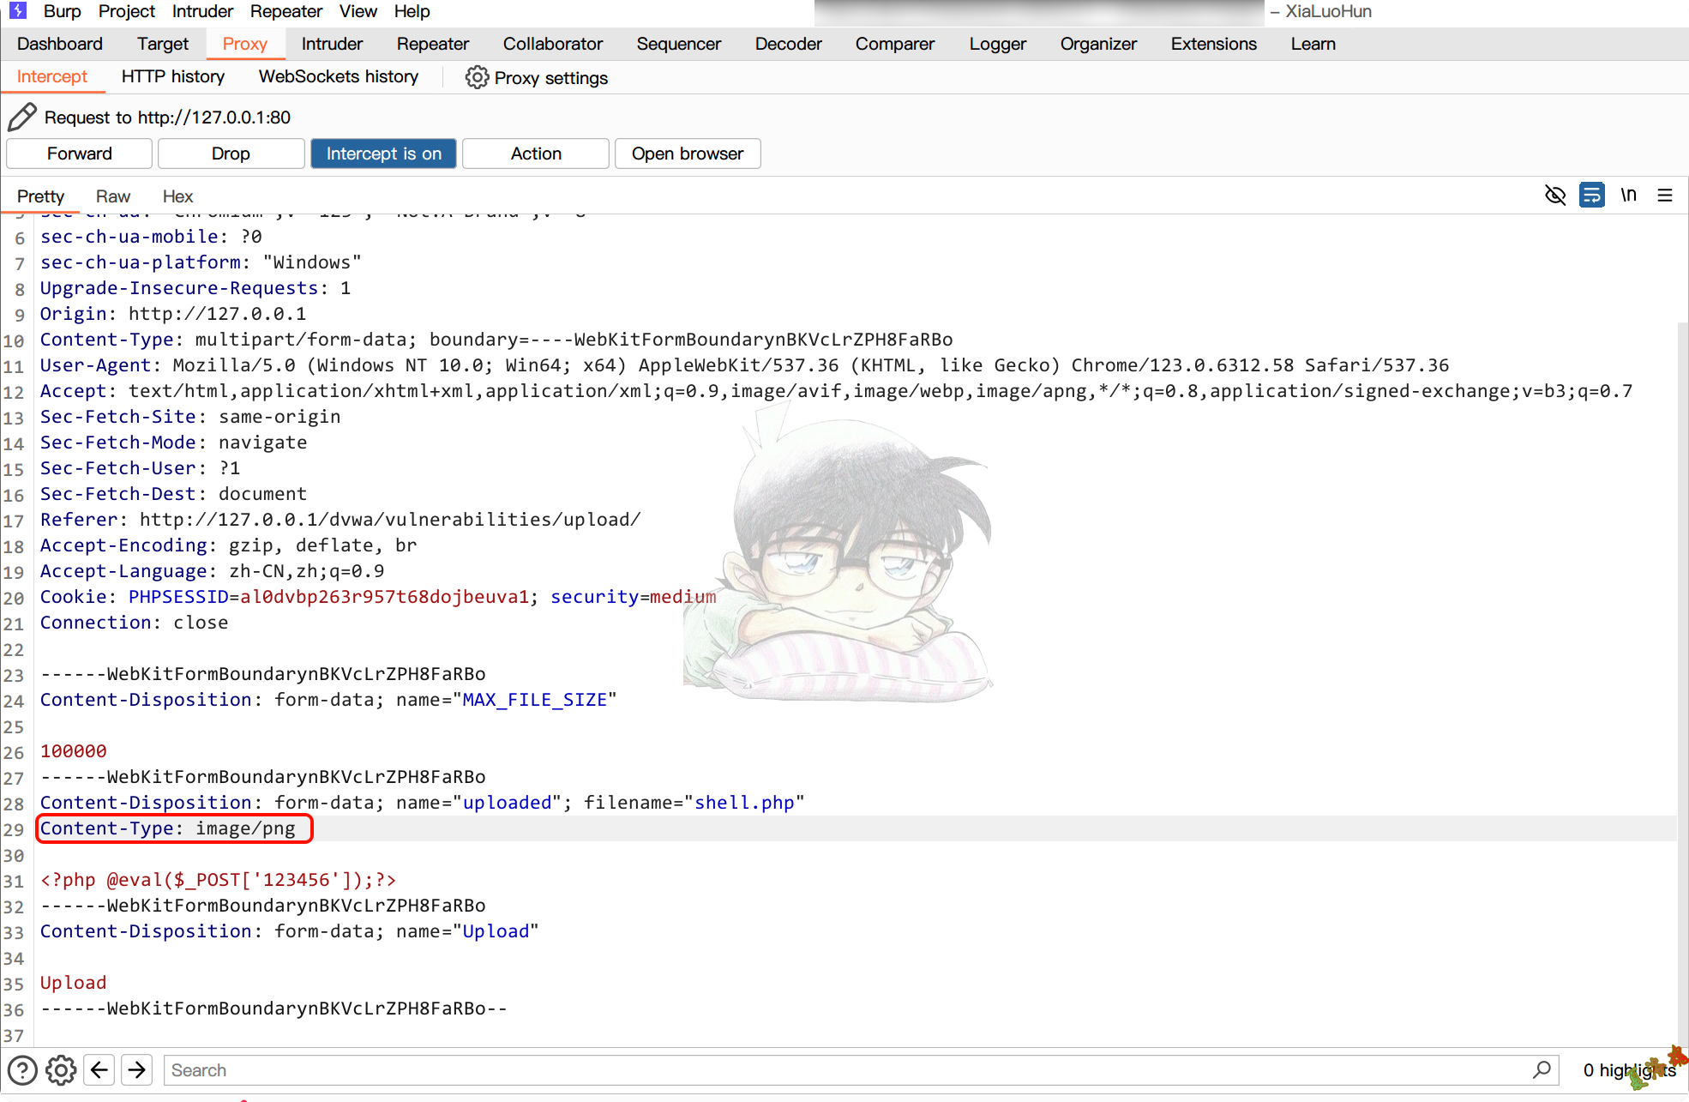Click the Connection: close header
The height and width of the screenshot is (1102, 1689).
[x=134, y=623]
